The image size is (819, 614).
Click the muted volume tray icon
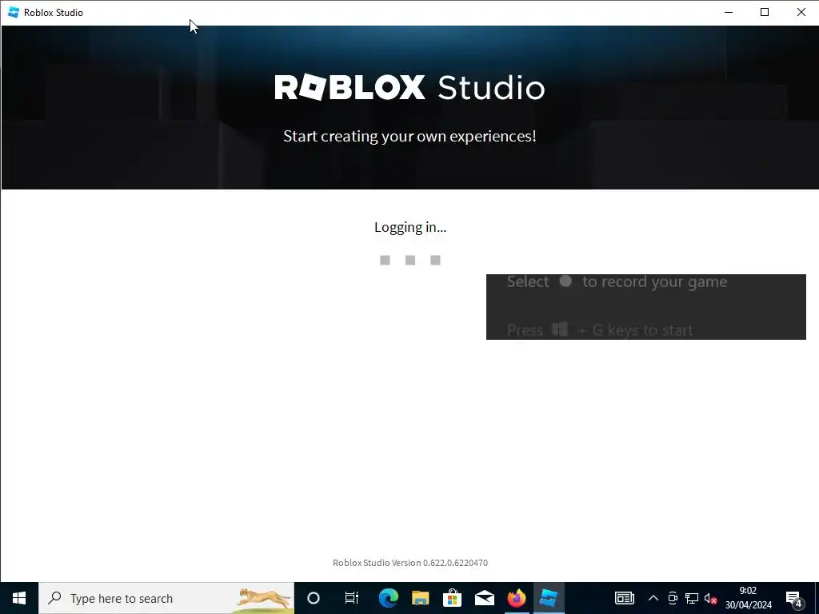(x=710, y=598)
